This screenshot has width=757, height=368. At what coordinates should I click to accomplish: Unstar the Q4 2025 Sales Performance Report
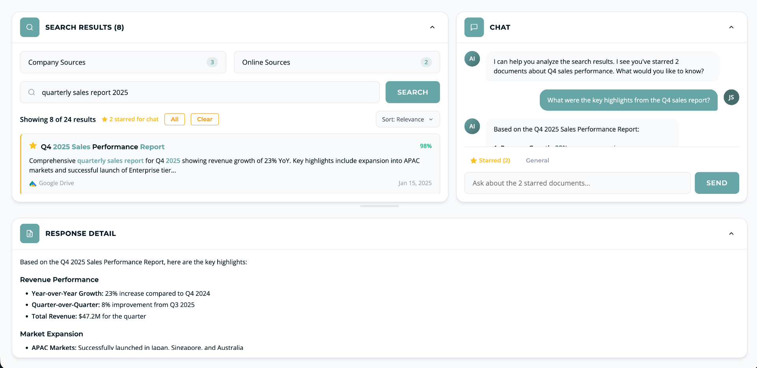click(33, 145)
